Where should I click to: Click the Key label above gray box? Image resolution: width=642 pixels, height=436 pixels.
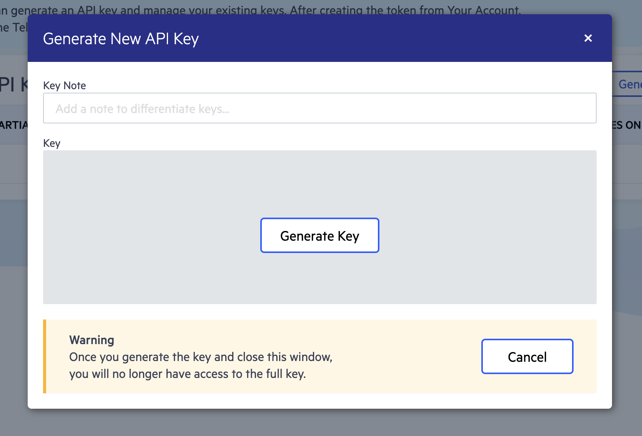[52, 143]
